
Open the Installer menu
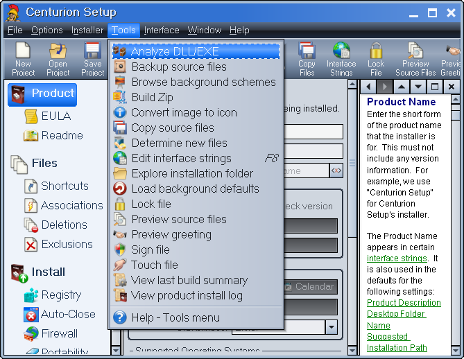pyautogui.click(x=87, y=30)
